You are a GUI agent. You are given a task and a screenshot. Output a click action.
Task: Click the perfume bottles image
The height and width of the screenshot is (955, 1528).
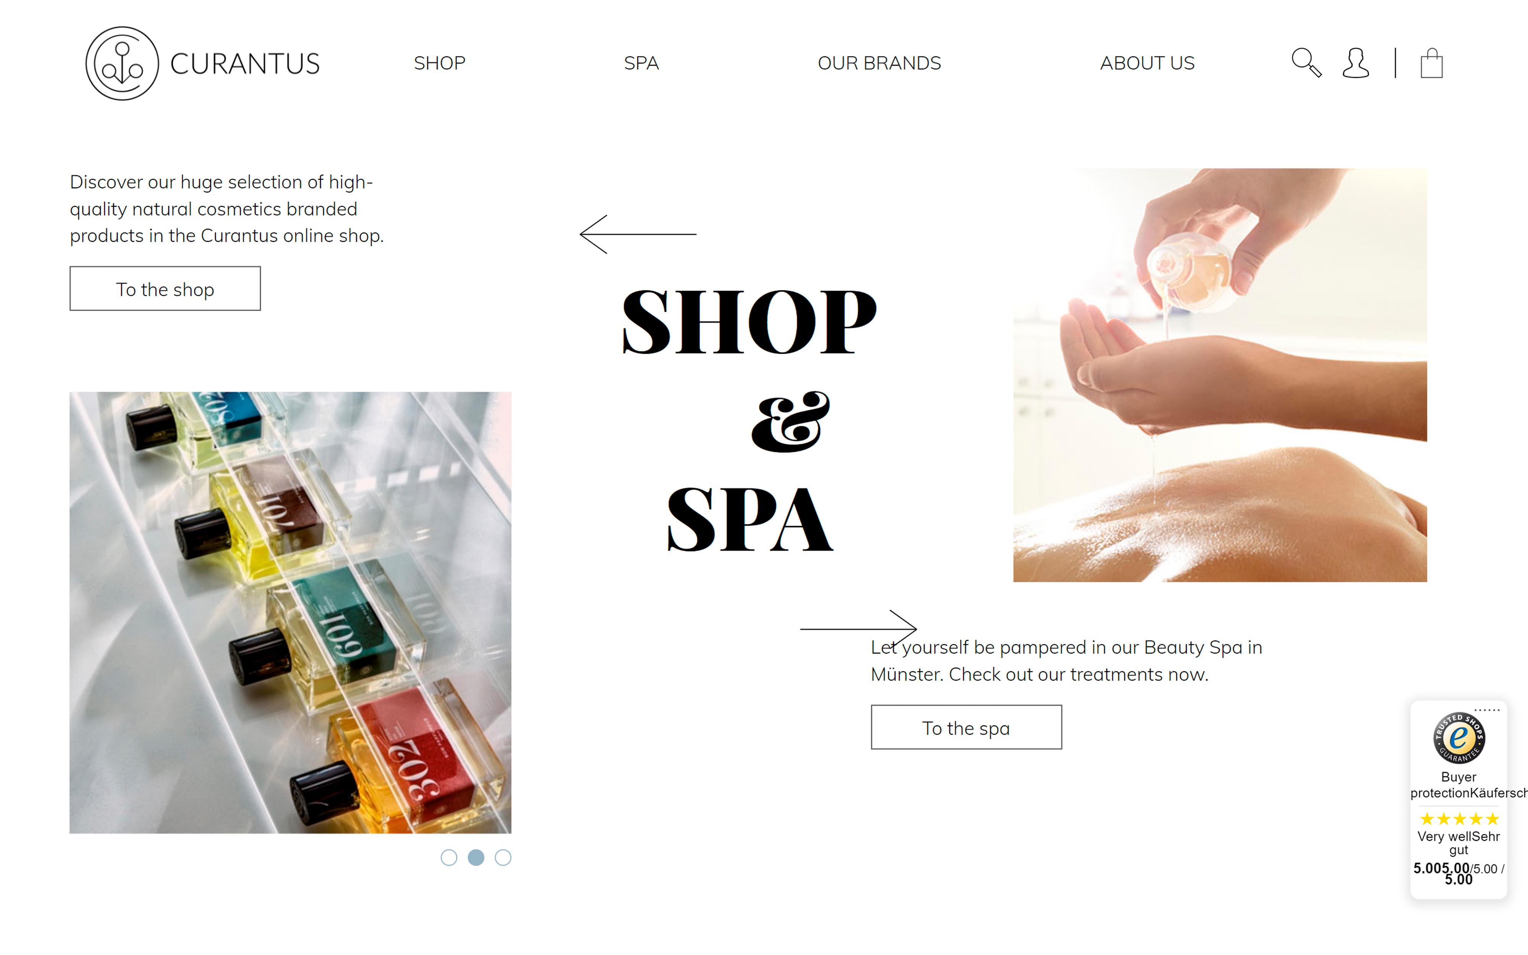(290, 613)
